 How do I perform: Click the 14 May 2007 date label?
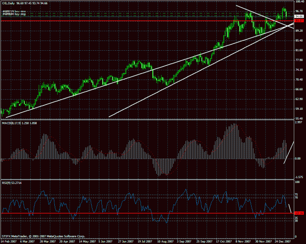[87, 241]
